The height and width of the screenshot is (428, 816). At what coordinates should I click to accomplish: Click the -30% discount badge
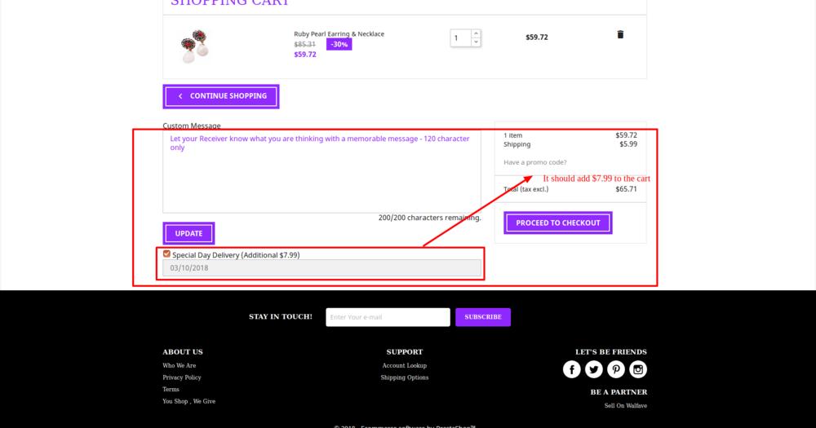(339, 44)
